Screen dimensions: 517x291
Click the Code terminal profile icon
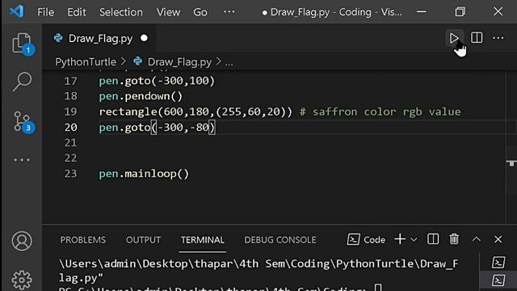(x=353, y=239)
